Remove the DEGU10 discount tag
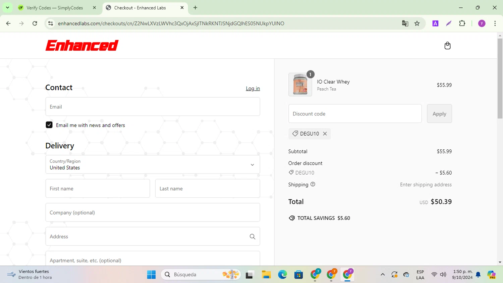Viewport: 503px width, 283px height. [325, 134]
